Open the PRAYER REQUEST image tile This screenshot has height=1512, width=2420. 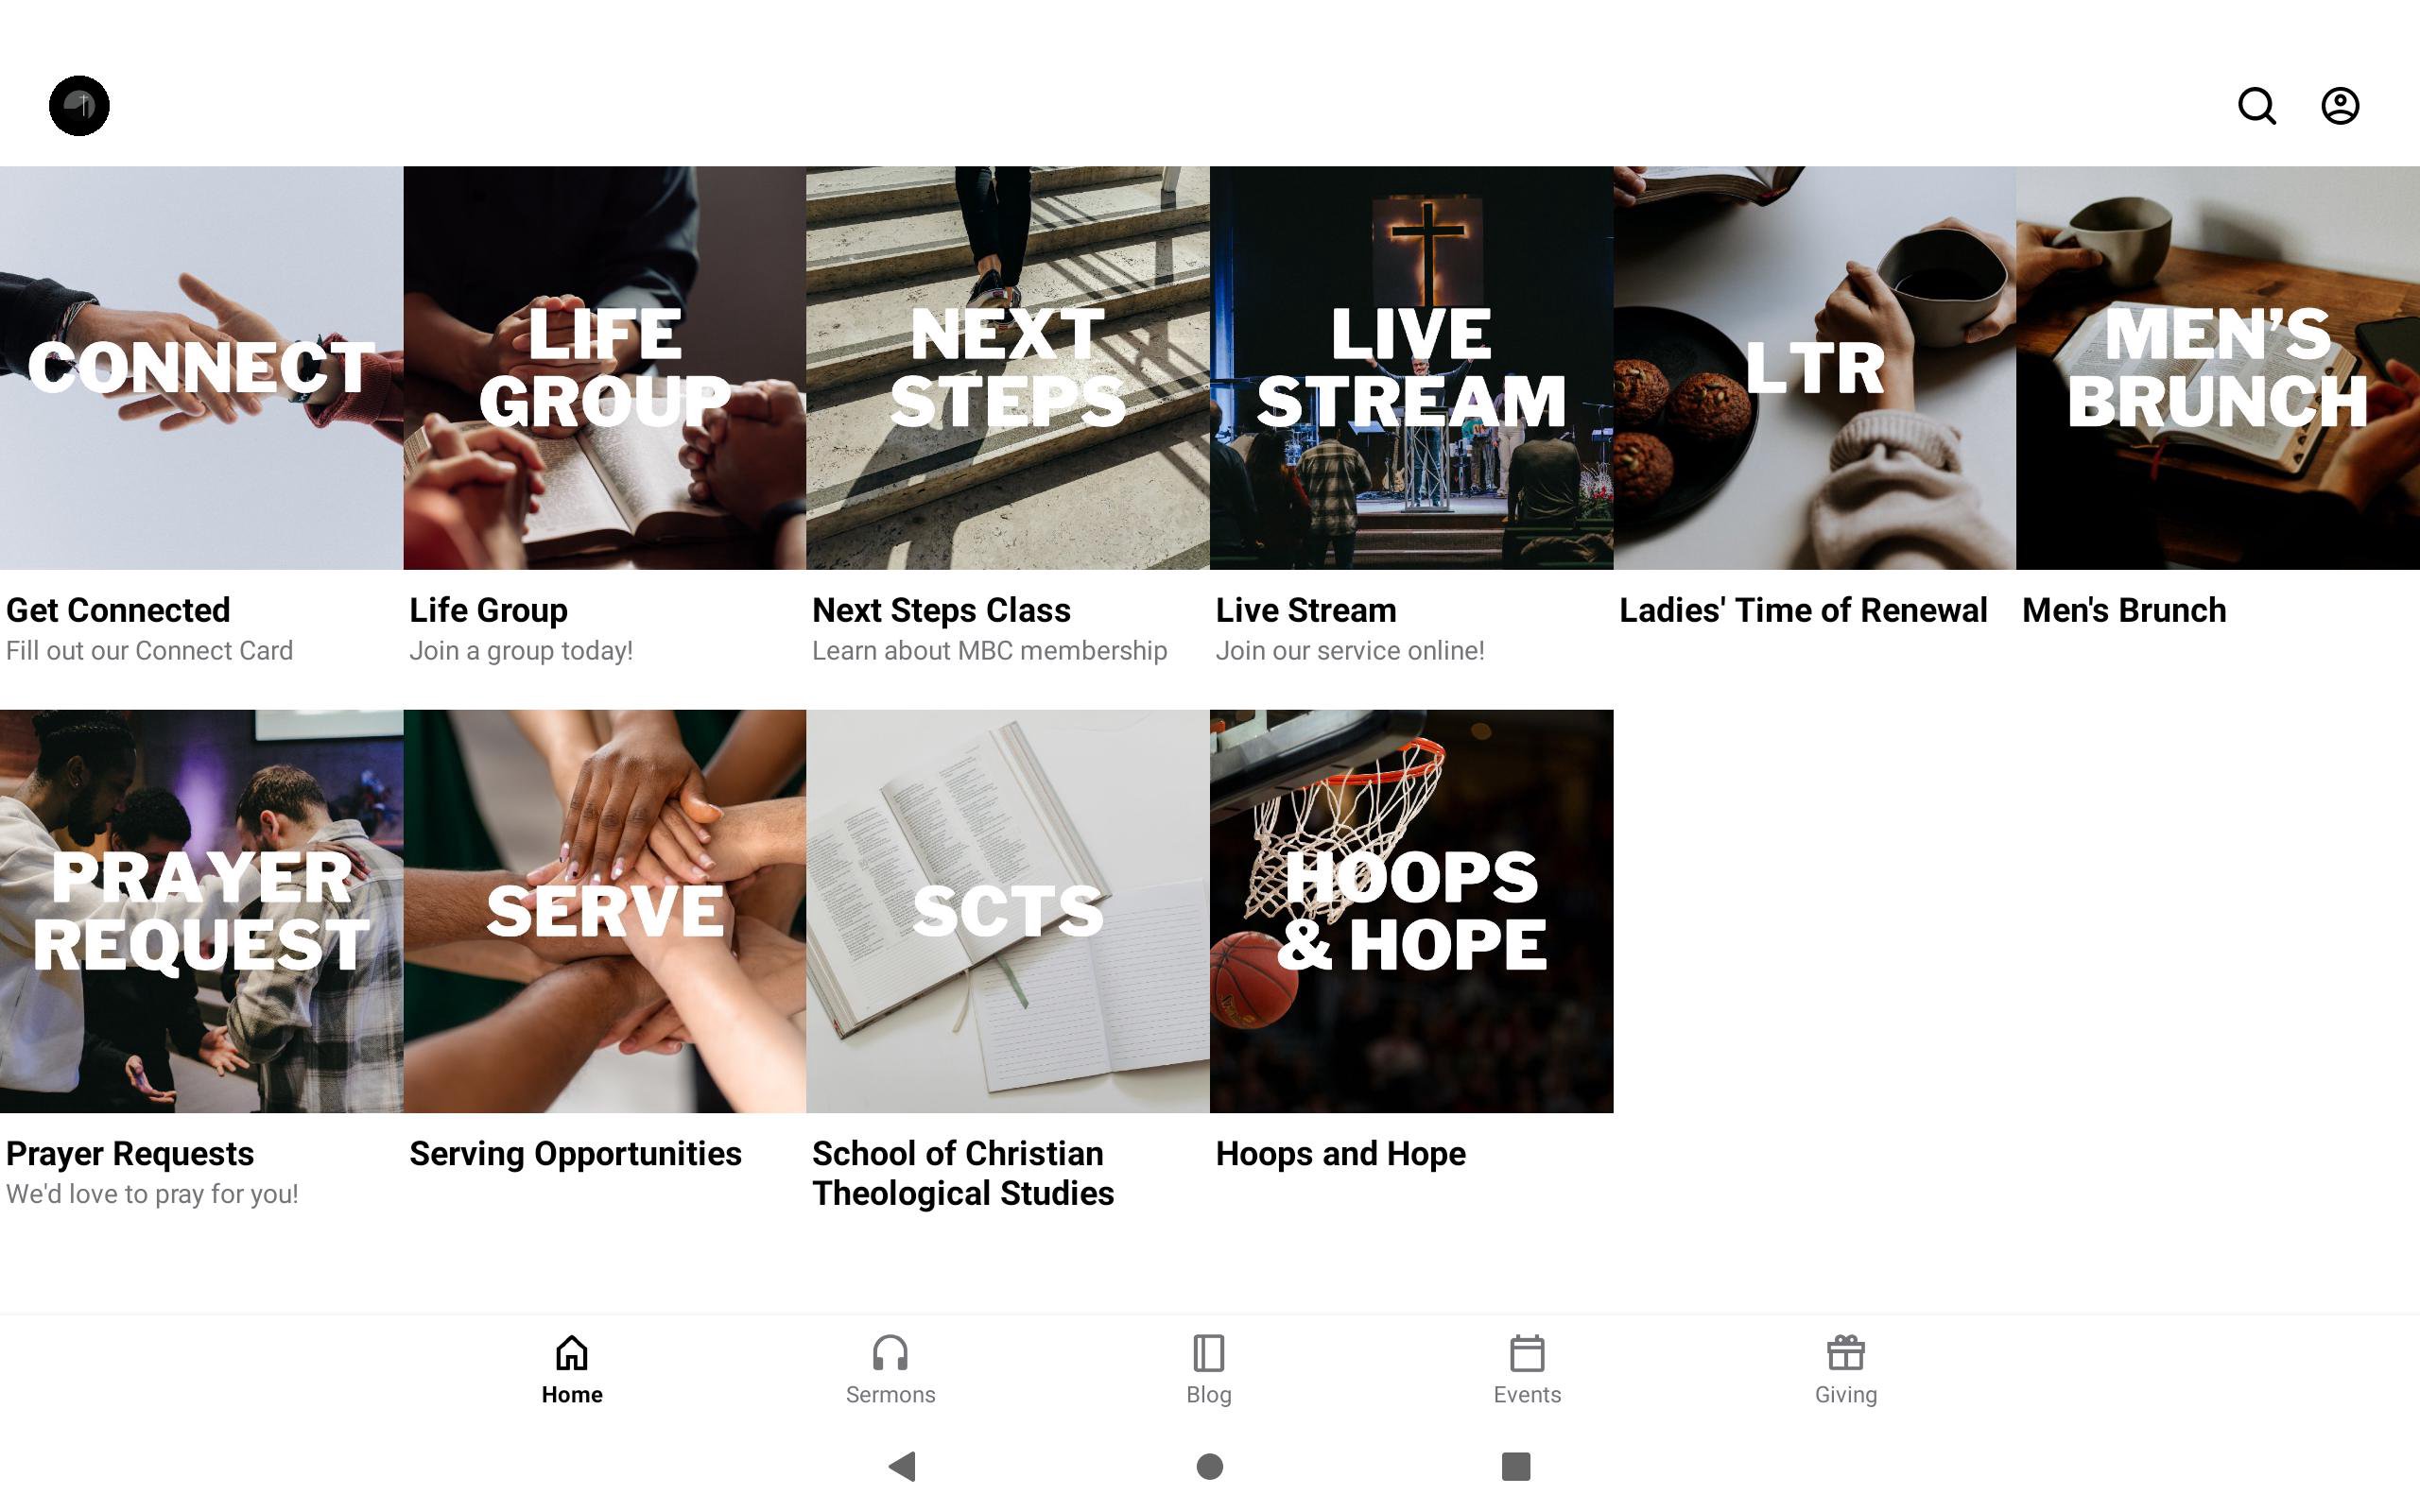tap(201, 911)
